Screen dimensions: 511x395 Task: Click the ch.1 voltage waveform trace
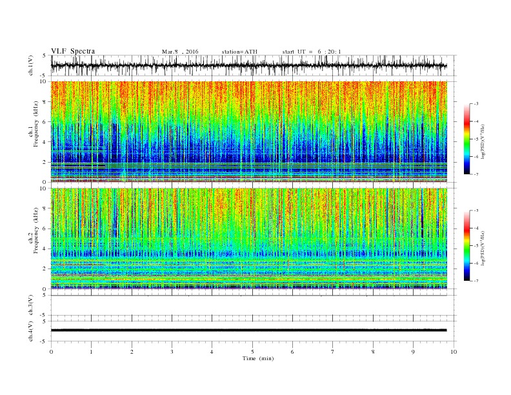(x=248, y=65)
